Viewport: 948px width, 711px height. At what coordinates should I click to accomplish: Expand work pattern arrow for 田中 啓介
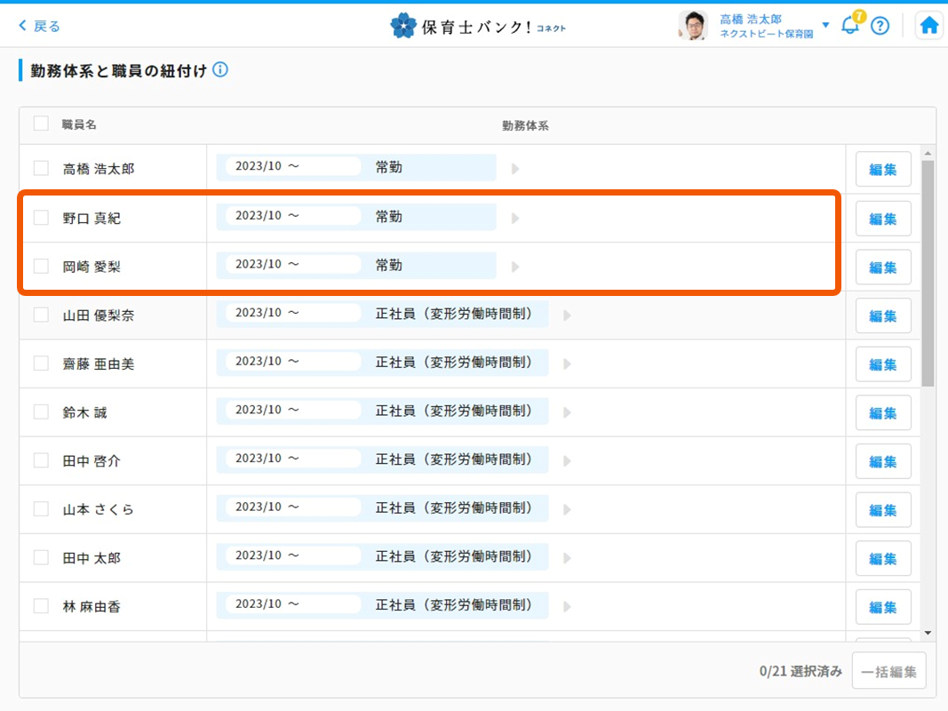567,460
